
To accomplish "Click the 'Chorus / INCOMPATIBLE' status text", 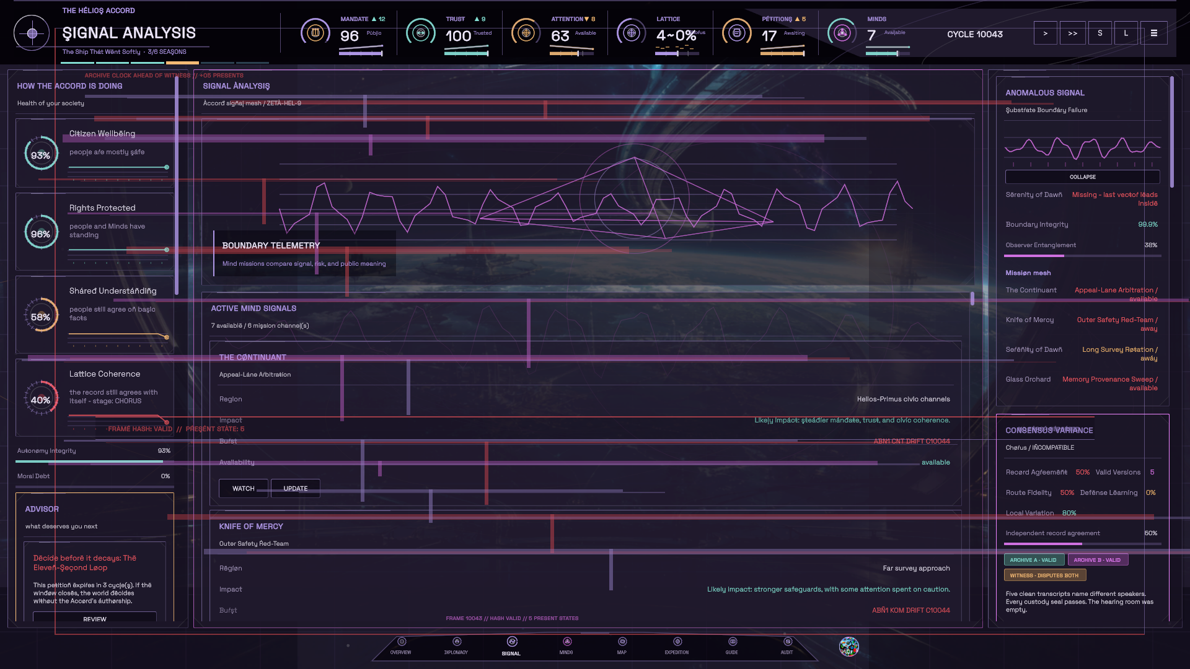I will click(1039, 447).
